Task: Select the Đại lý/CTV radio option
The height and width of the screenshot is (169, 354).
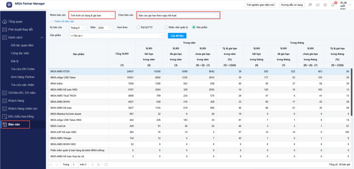Action: coord(139,27)
